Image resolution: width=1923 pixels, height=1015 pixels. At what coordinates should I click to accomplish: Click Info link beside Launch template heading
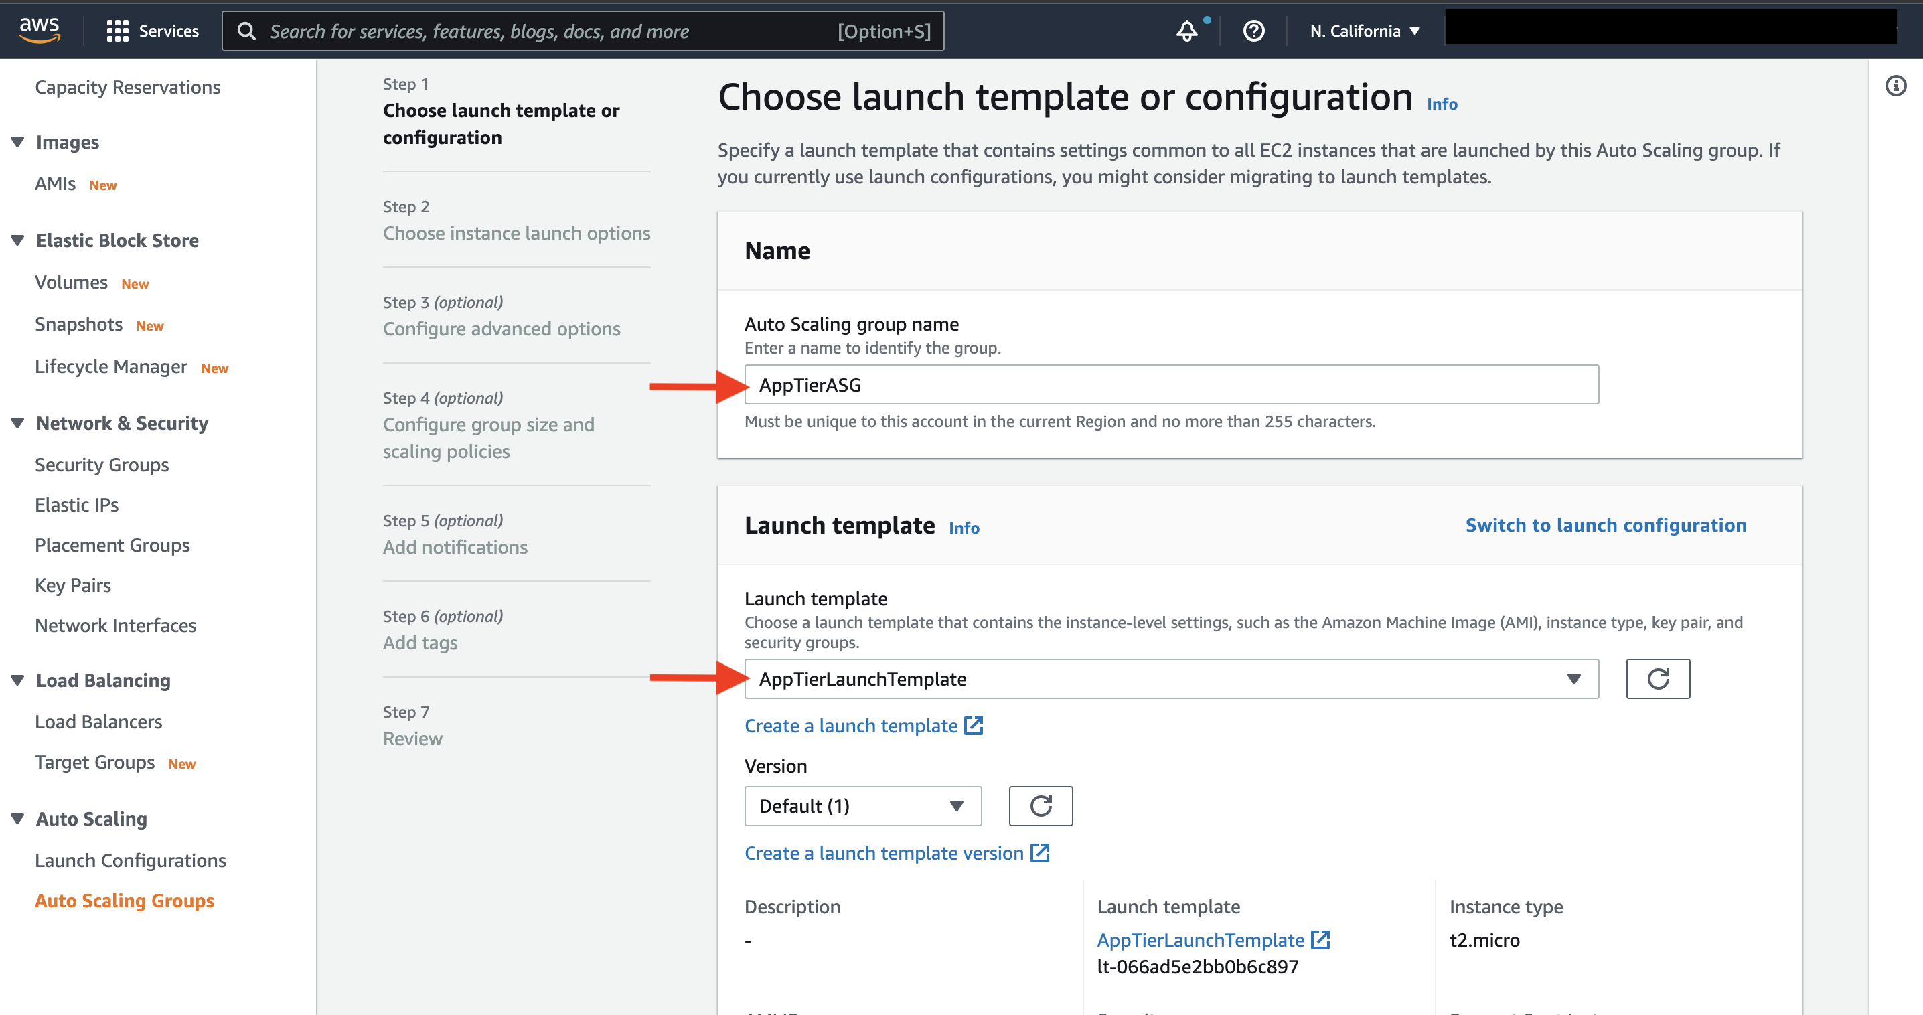tap(964, 528)
